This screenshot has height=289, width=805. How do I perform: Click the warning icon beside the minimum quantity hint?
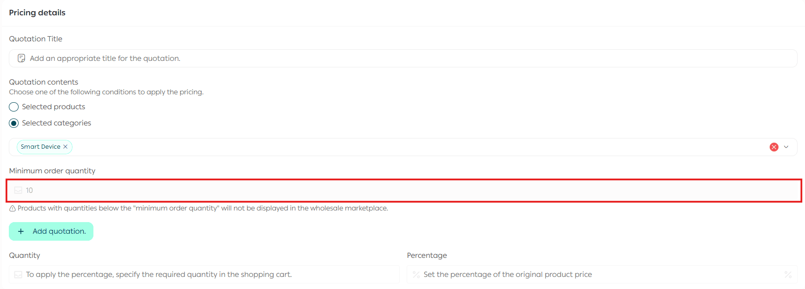pyautogui.click(x=13, y=209)
